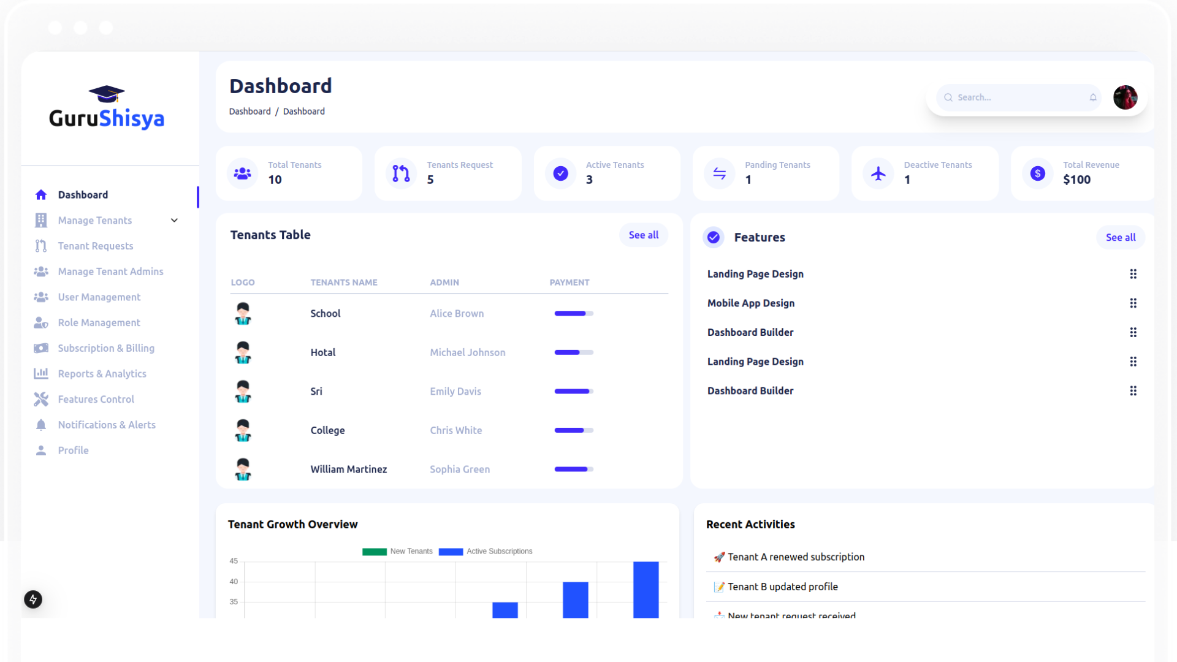Click the notification bell in the search bar
Image resolution: width=1177 pixels, height=662 pixels.
click(1094, 97)
